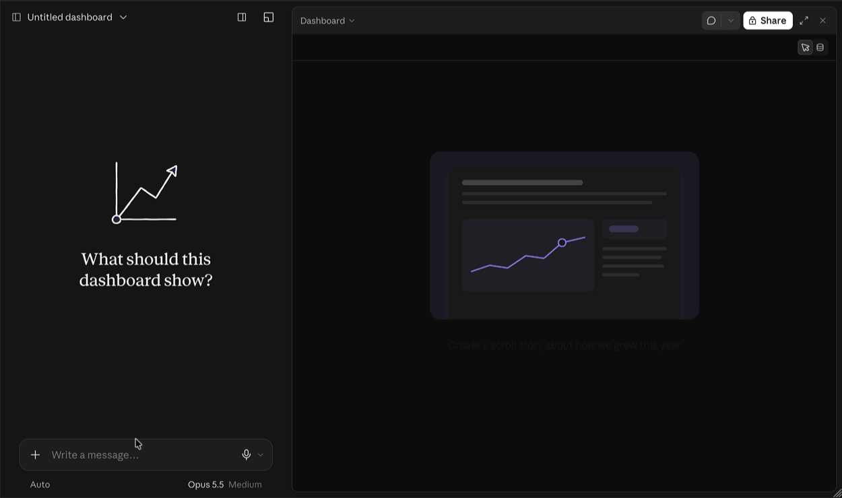Click the scroll story suggestion text

[564, 345]
